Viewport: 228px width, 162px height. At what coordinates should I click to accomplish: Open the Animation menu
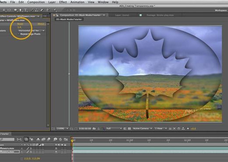coord(77,2)
